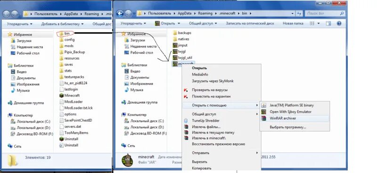Select Документы in the right window sidebar
The image size is (377, 173).
pyautogui.click(x=139, y=77)
